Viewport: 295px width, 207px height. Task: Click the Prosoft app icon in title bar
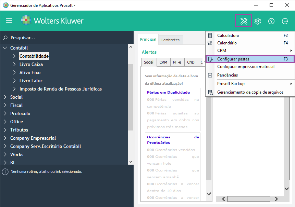[x=6, y=5]
